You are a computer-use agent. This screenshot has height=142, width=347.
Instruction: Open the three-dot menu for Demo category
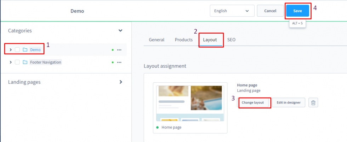[119, 50]
